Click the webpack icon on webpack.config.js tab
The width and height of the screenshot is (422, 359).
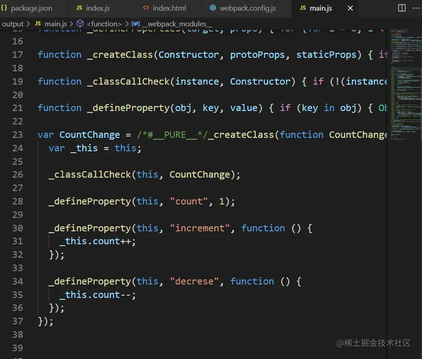(213, 8)
